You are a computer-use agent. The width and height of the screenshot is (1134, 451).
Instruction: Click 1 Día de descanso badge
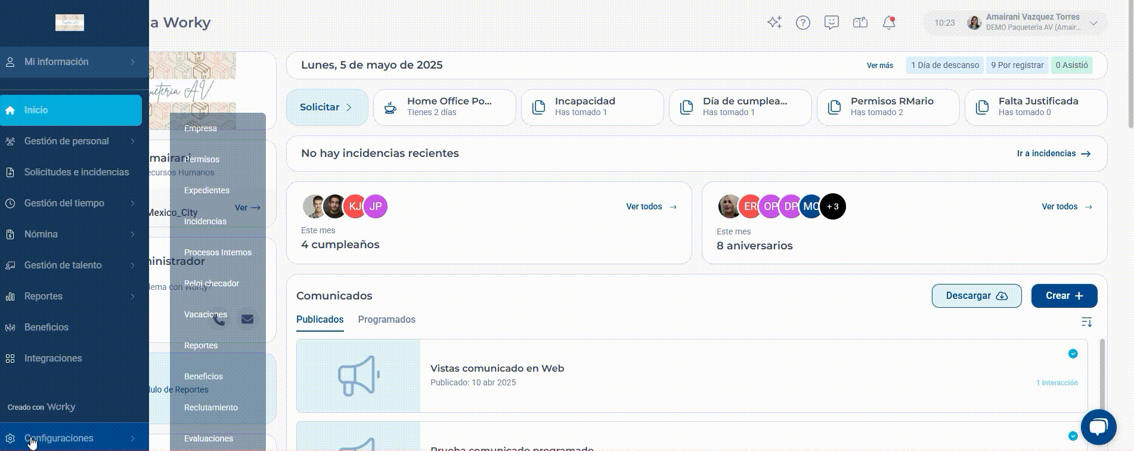pos(945,65)
